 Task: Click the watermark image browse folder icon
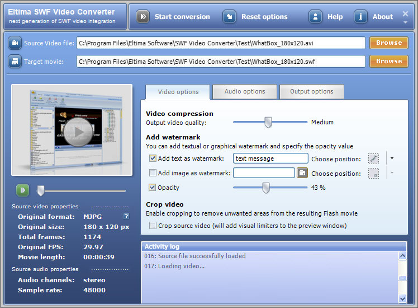click(302, 173)
